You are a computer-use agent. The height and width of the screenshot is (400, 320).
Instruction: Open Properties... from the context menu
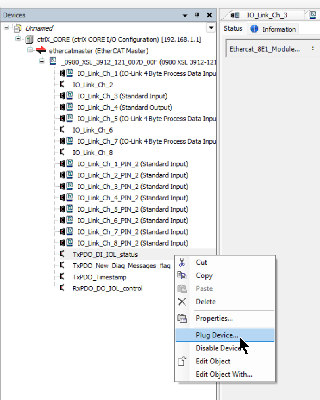(x=225, y=318)
